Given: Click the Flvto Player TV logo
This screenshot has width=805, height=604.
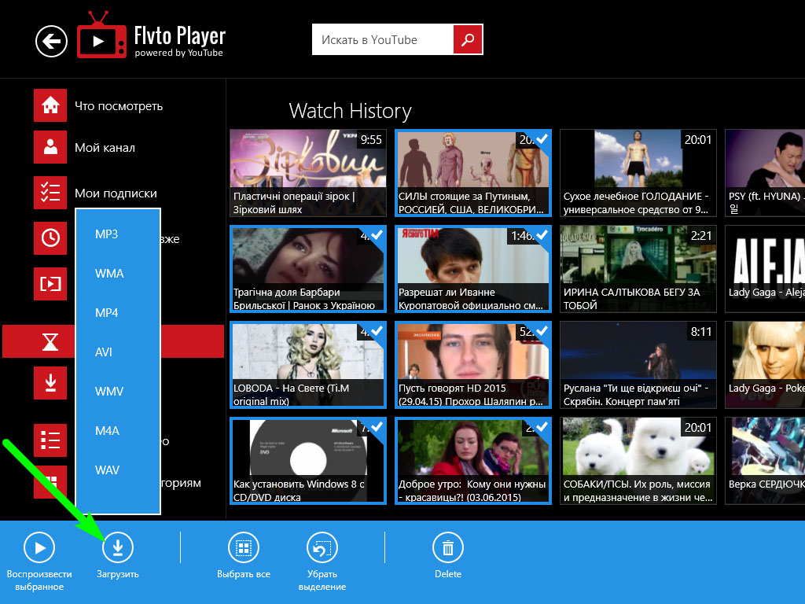Looking at the screenshot, I should coord(101,35).
